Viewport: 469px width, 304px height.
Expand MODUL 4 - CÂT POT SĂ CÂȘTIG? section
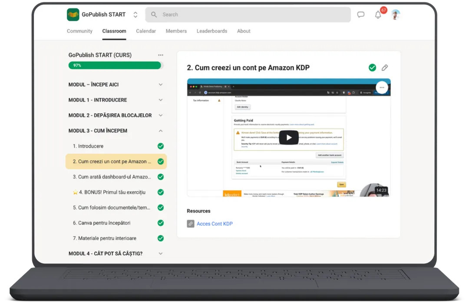(x=116, y=254)
